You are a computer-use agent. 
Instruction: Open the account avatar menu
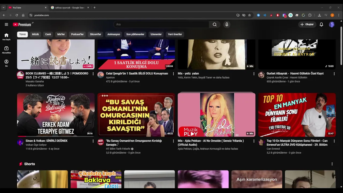pyautogui.click(x=332, y=24)
